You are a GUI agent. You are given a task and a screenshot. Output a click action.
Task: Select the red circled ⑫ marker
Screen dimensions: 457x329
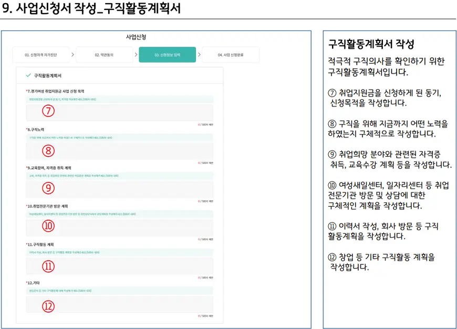(x=48, y=305)
